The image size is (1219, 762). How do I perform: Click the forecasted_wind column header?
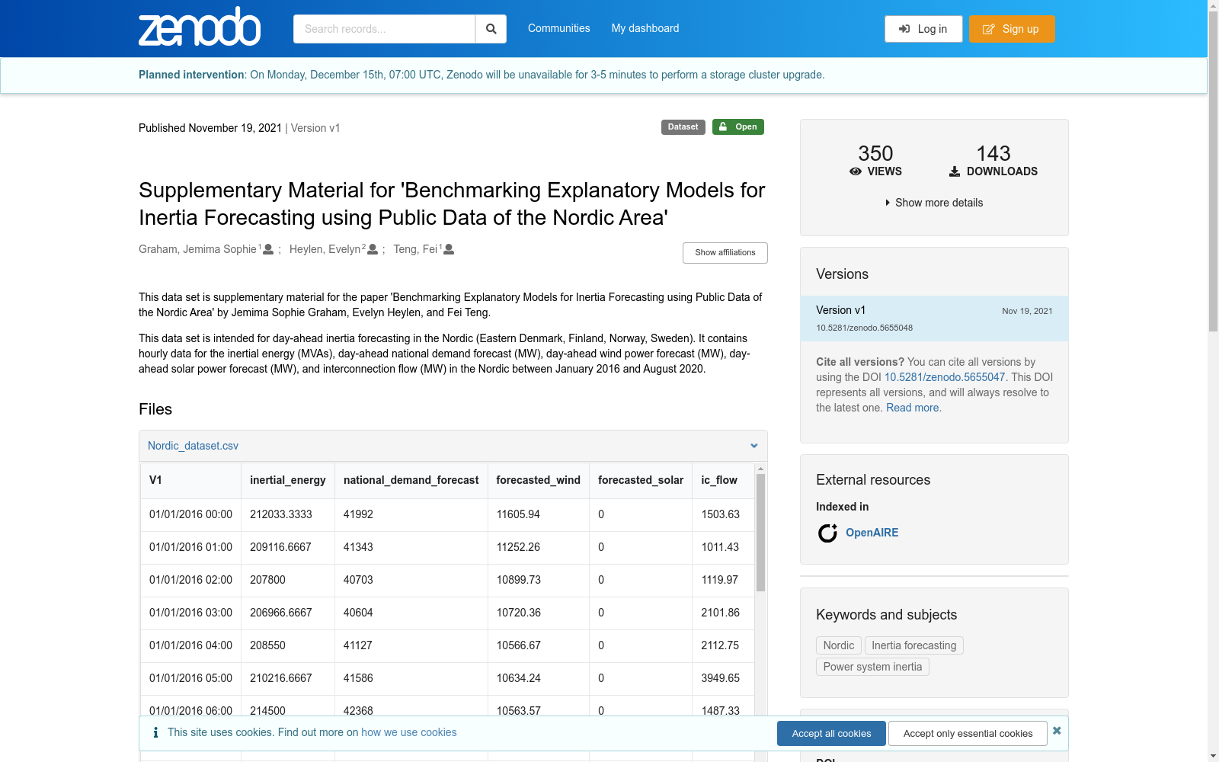[539, 480]
